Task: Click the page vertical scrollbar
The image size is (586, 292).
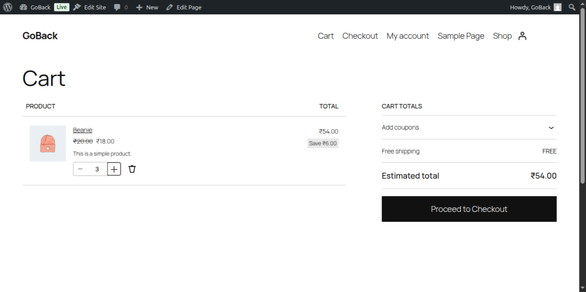Action: 582,95
